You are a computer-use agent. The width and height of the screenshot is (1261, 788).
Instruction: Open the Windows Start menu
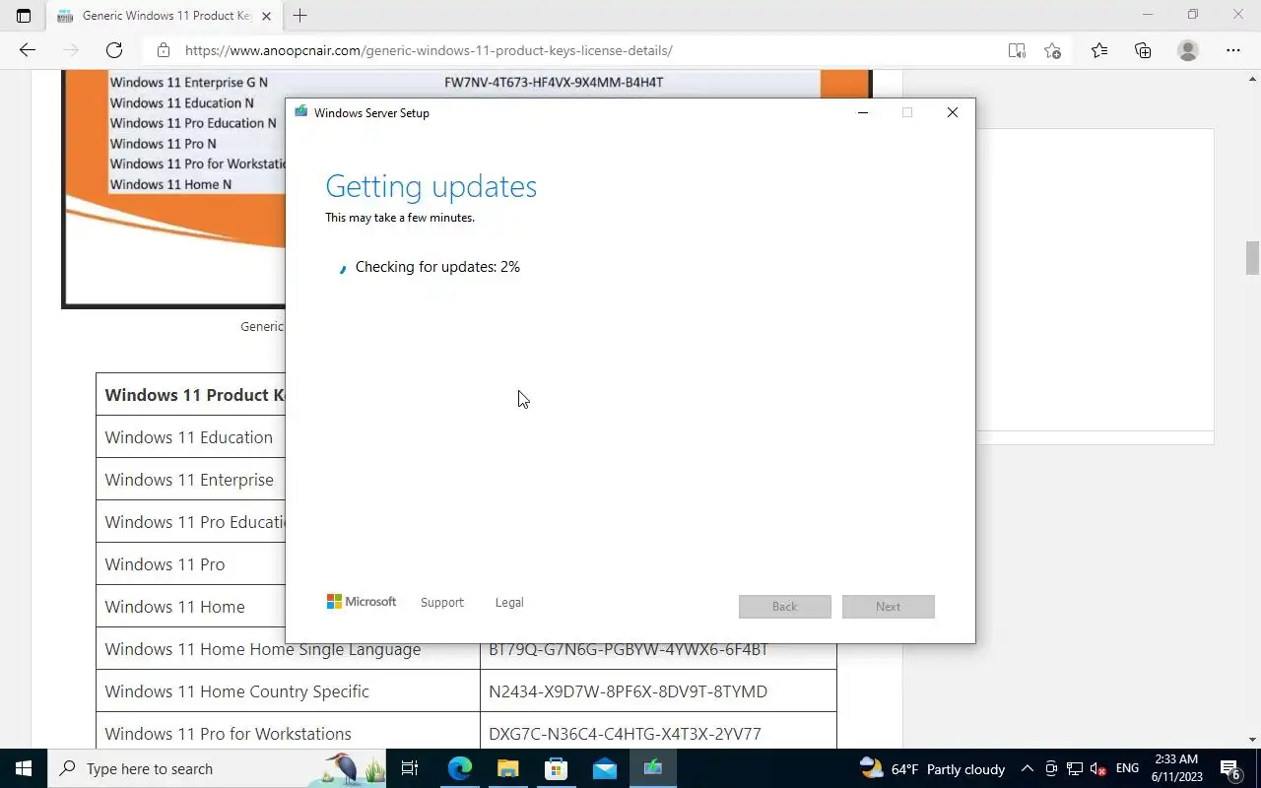coord(24,768)
